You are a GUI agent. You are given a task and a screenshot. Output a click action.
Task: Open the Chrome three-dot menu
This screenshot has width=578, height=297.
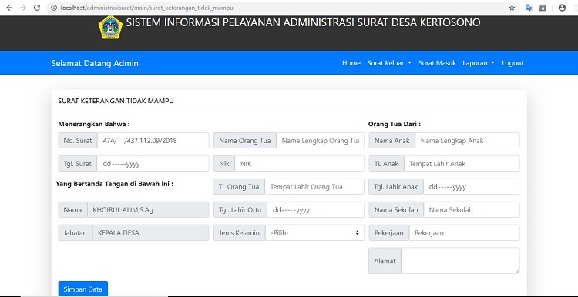(575, 8)
